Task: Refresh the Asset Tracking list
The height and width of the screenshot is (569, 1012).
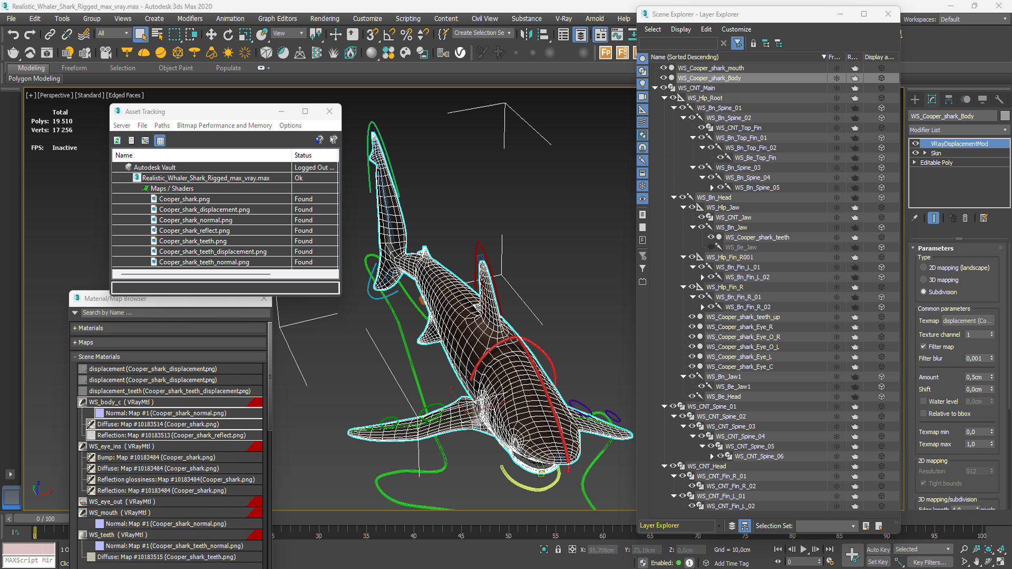Action: click(118, 140)
